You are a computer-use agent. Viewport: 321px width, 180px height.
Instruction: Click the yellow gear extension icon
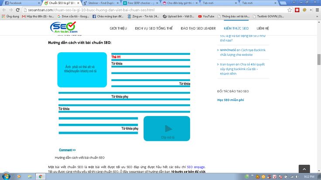[304, 10]
